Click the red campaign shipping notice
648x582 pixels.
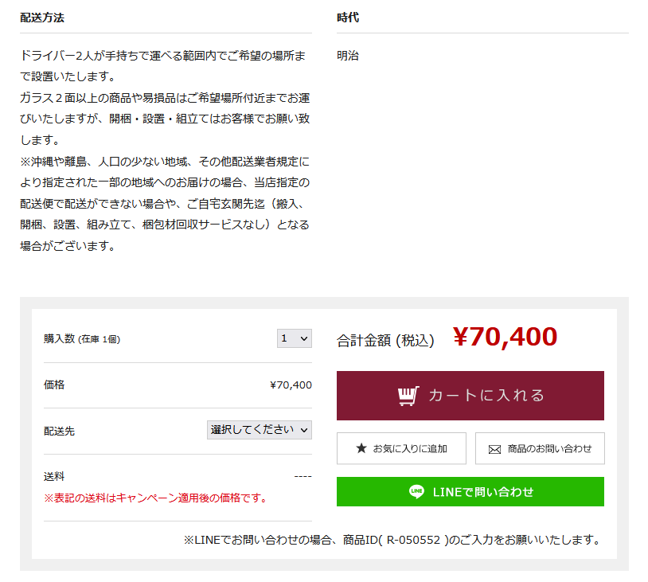(155, 498)
